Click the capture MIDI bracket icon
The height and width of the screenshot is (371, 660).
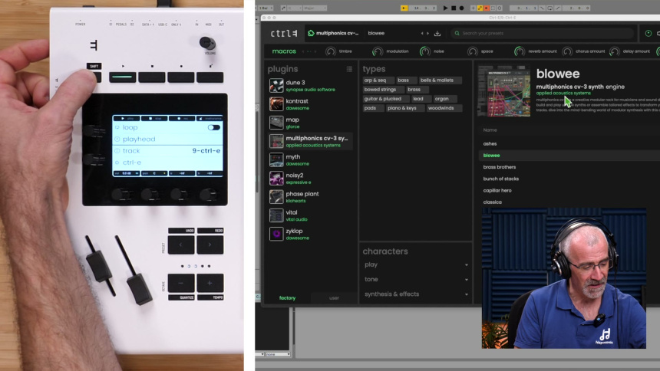[x=493, y=8]
